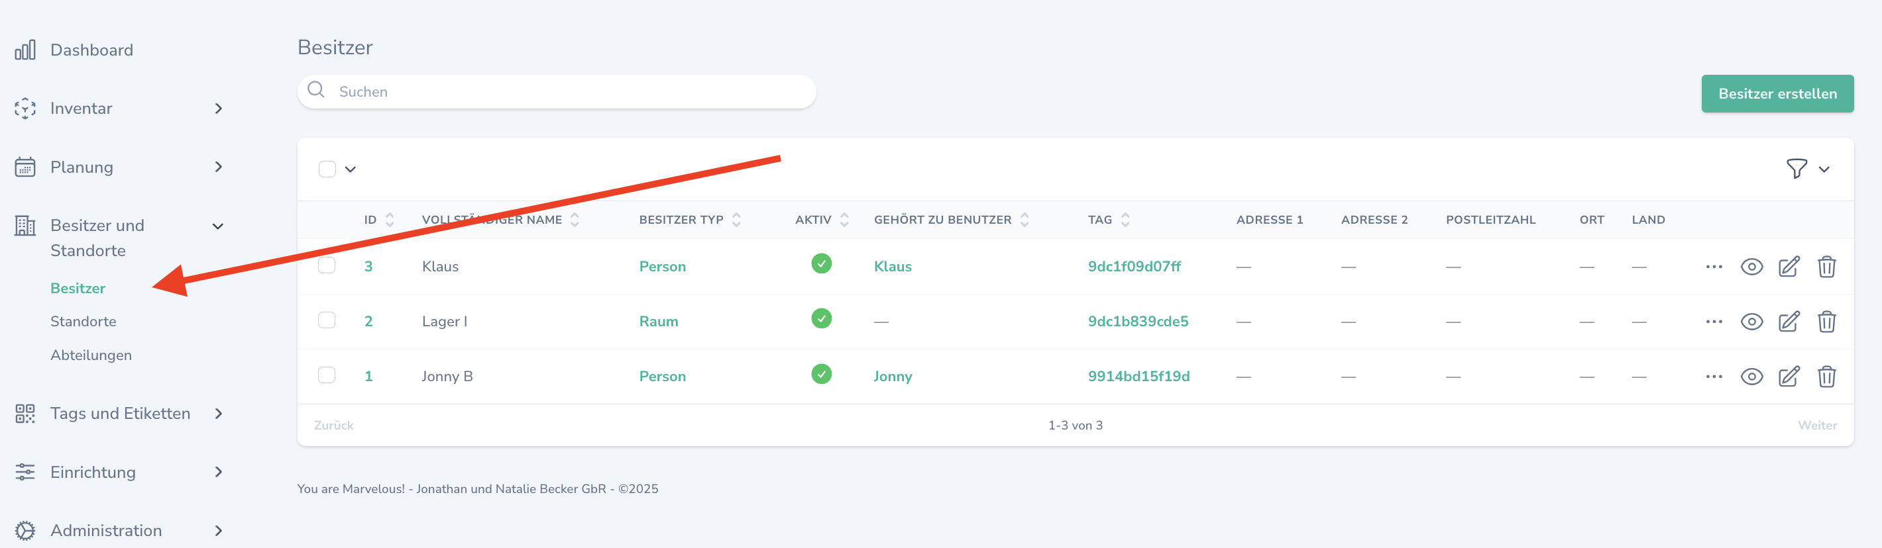Open three-dot menu for Klaus row
1882x548 pixels.
[1713, 267]
